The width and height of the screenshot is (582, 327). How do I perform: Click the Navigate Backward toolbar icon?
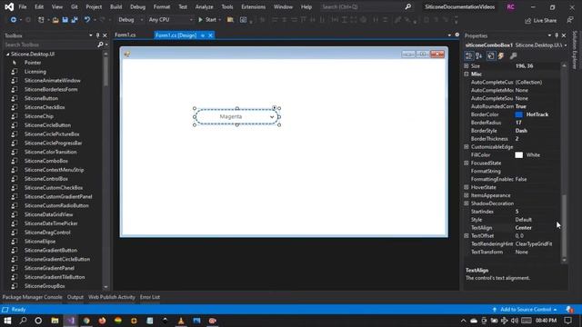(x=14, y=20)
